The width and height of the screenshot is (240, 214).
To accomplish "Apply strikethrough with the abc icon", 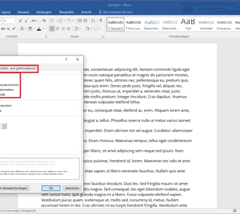I will (3, 29).
